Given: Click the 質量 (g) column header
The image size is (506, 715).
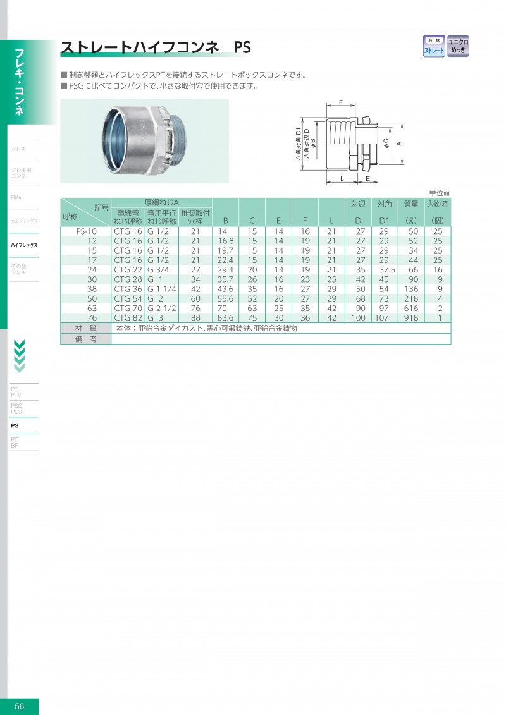Looking at the screenshot, I should 411,212.
